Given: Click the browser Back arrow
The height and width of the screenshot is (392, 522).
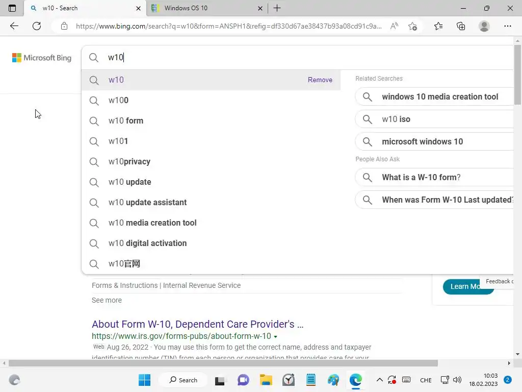Looking at the screenshot, I should [14, 26].
